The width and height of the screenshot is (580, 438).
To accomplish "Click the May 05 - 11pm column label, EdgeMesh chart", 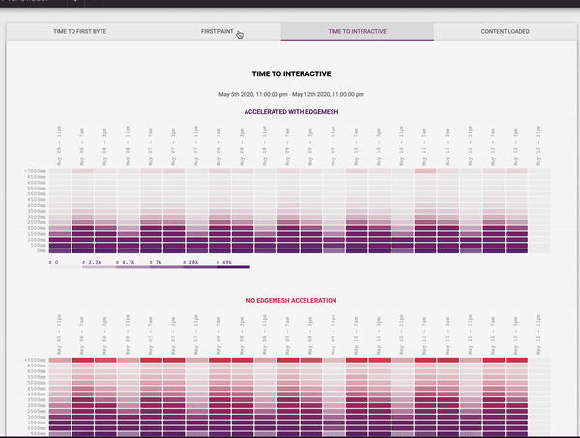I will [60, 146].
